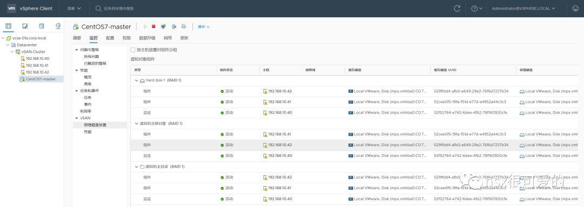584x207 pixels.
Task: Click the vSAN-Cluster icon in tree
Action: [18, 52]
